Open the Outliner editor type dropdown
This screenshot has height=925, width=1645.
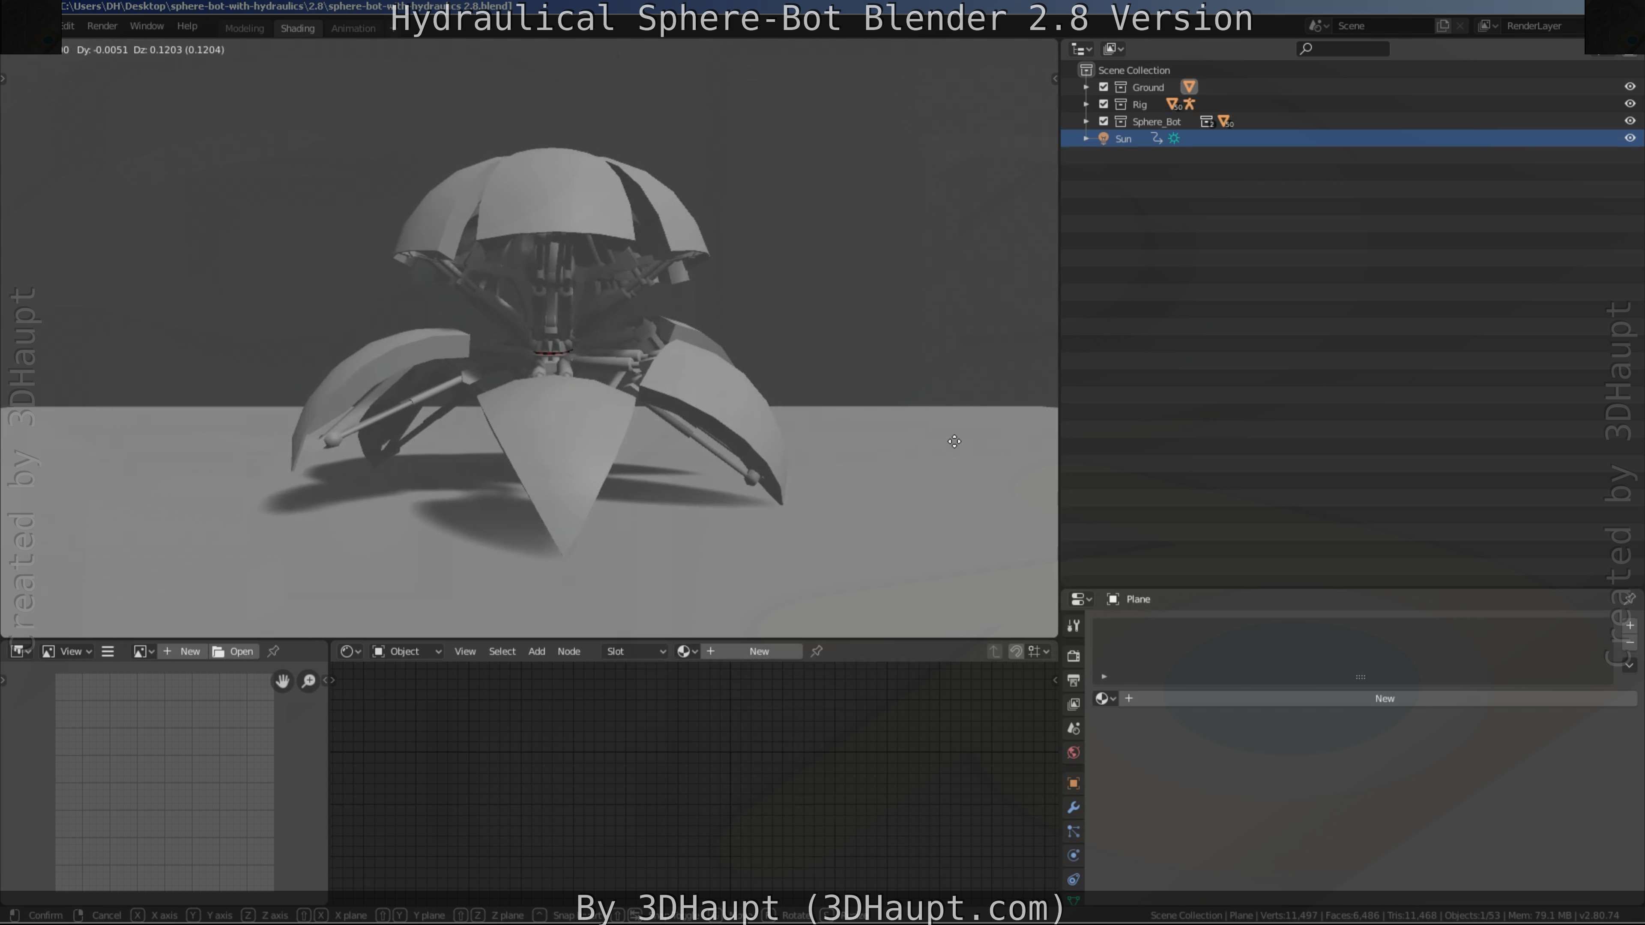(x=1081, y=49)
